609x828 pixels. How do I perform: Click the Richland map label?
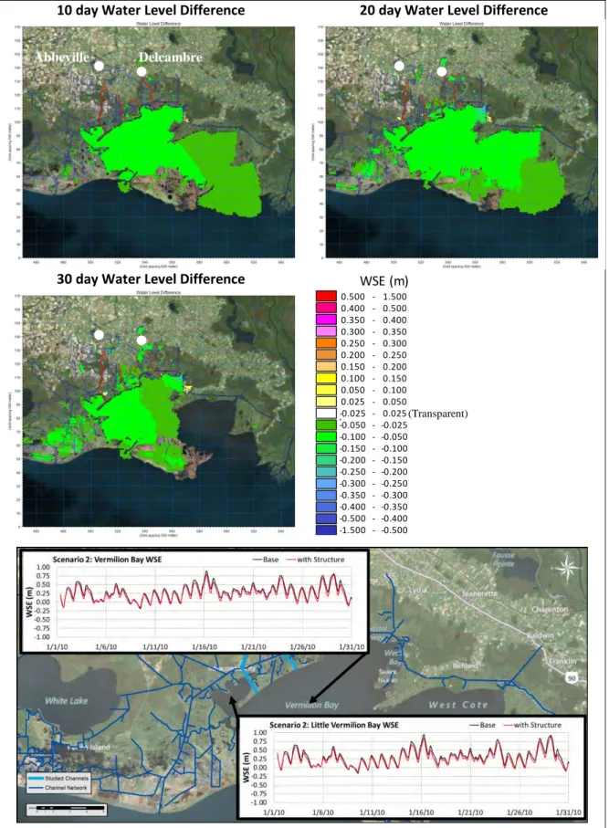(465, 666)
